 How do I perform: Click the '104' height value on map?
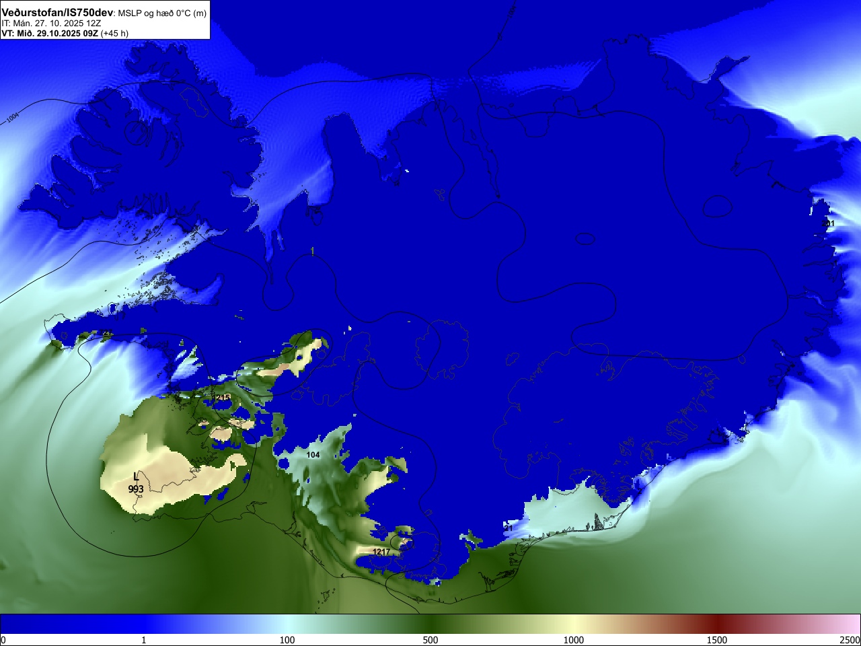point(313,455)
